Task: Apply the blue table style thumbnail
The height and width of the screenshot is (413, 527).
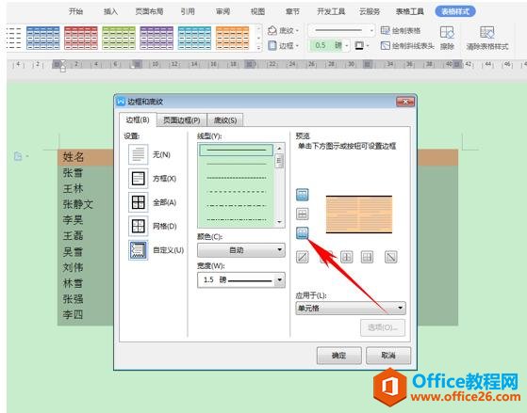Action: (x=43, y=38)
